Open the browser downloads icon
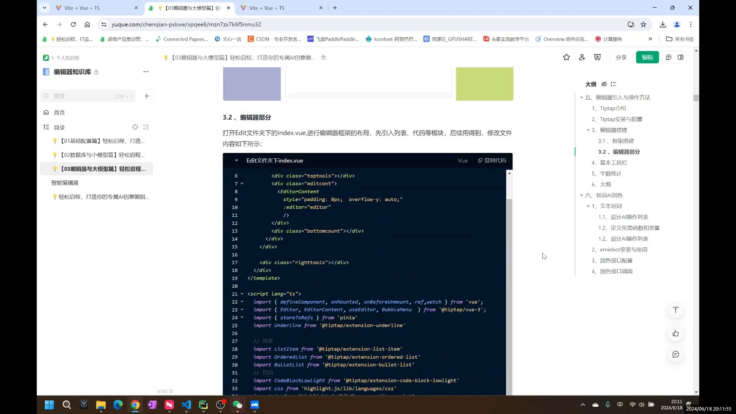Viewport: 736px width, 414px height. pos(663,25)
